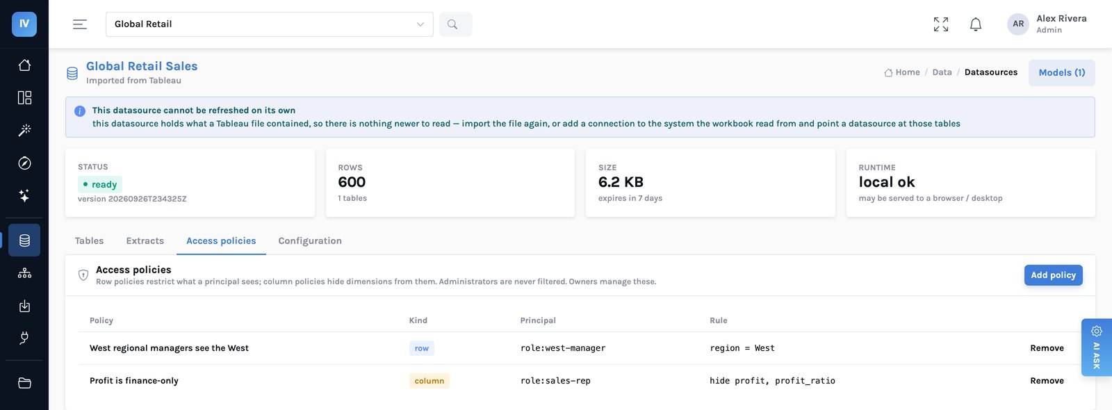Click the expires in 7 days text
This screenshot has height=410, width=1112.
pyautogui.click(x=630, y=198)
